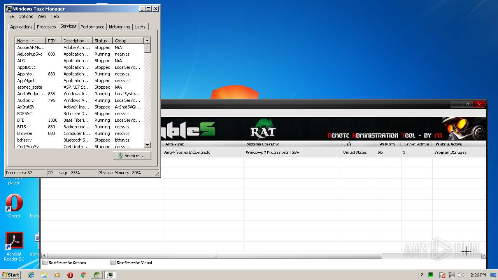498x280 pixels.
Task: Sort services by Description column header
Action: coord(77,41)
